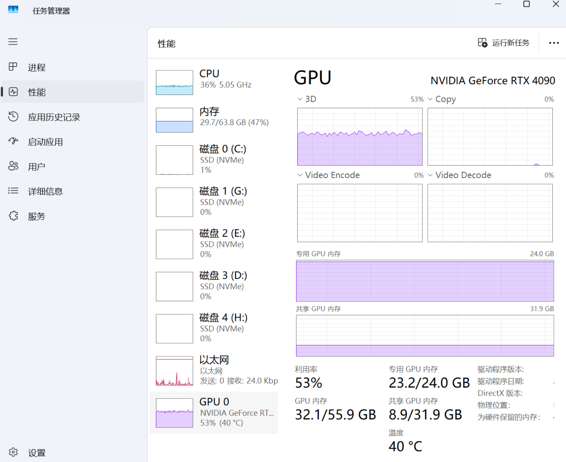
Task: Open the 进程 (Processes) page icon
Action: [x=13, y=67]
